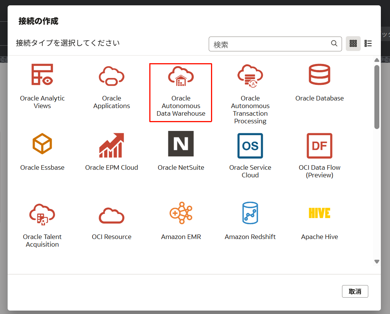Image resolution: width=390 pixels, height=314 pixels.
Task: Select the Amazon EMR network icon
Action: (181, 213)
